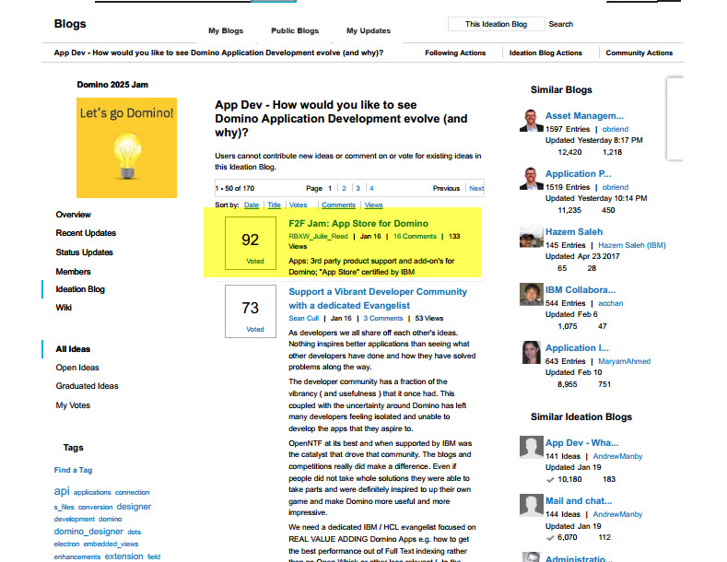Viewport: 727px width, 562px height.
Task: Click the 73 vote box
Action: (x=251, y=311)
